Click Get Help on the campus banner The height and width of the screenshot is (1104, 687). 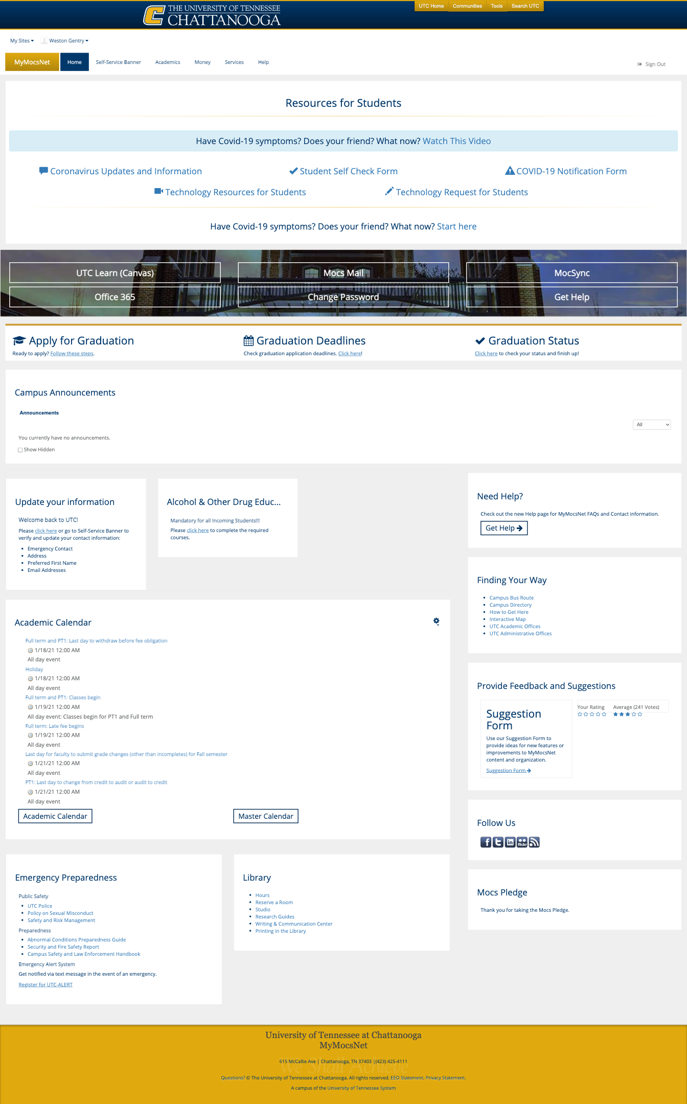(x=572, y=297)
